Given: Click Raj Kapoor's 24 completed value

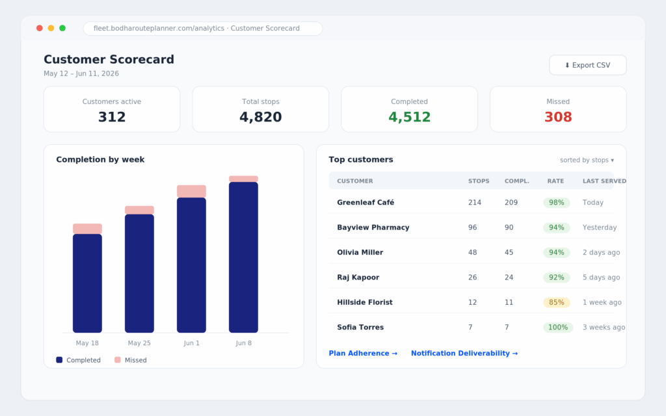Looking at the screenshot, I should [x=509, y=278].
